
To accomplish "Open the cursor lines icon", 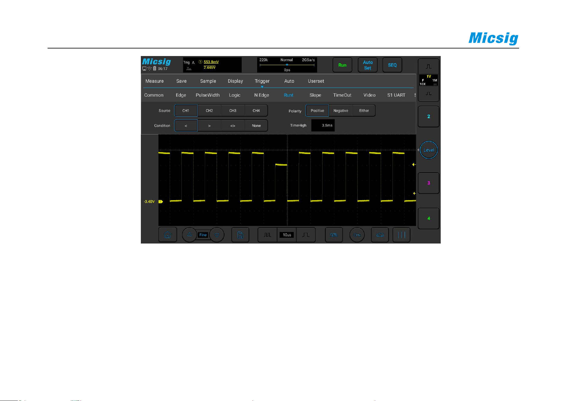I will 401,235.
